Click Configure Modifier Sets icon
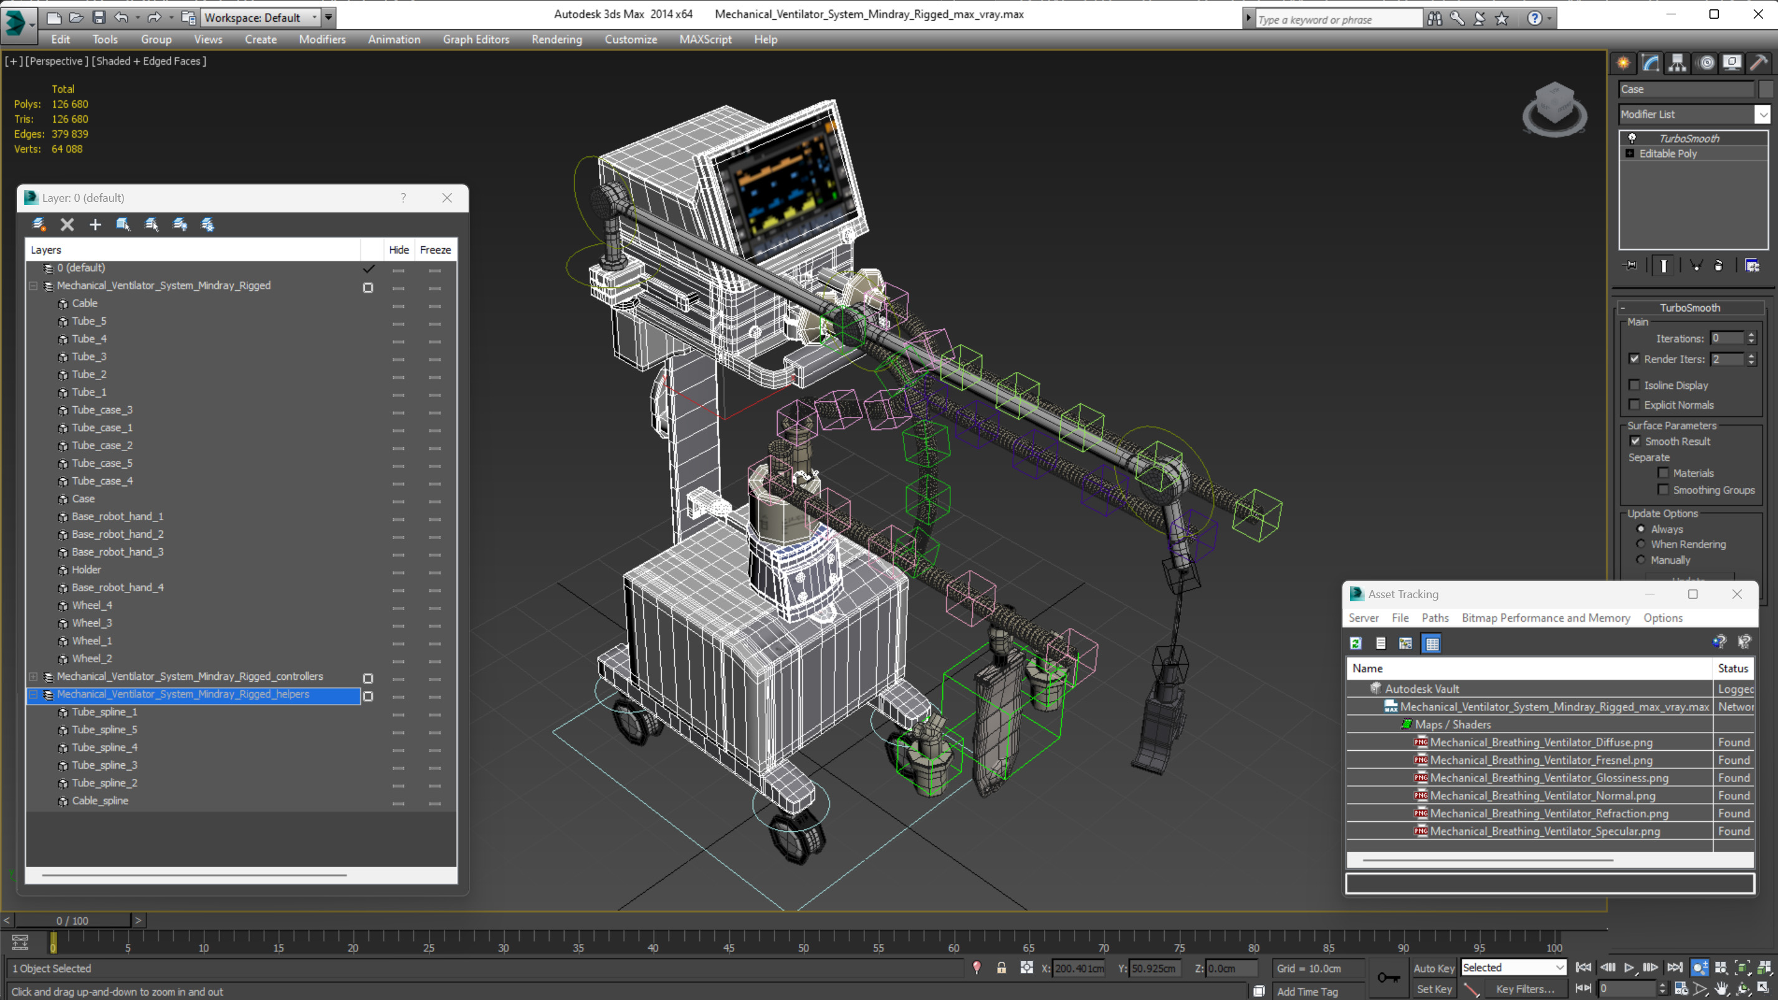Viewport: 1778px width, 1000px height. pyautogui.click(x=1752, y=265)
